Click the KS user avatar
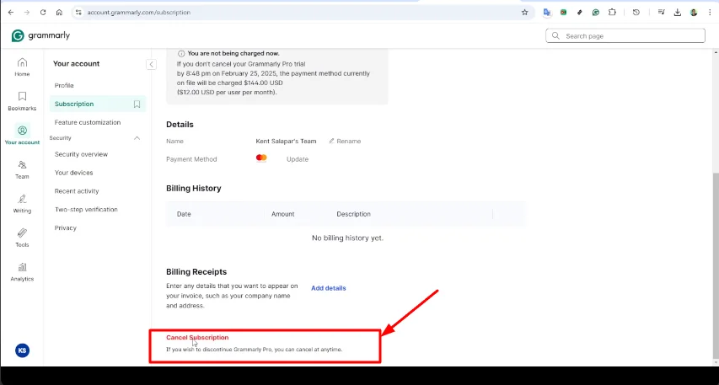 tap(22, 350)
